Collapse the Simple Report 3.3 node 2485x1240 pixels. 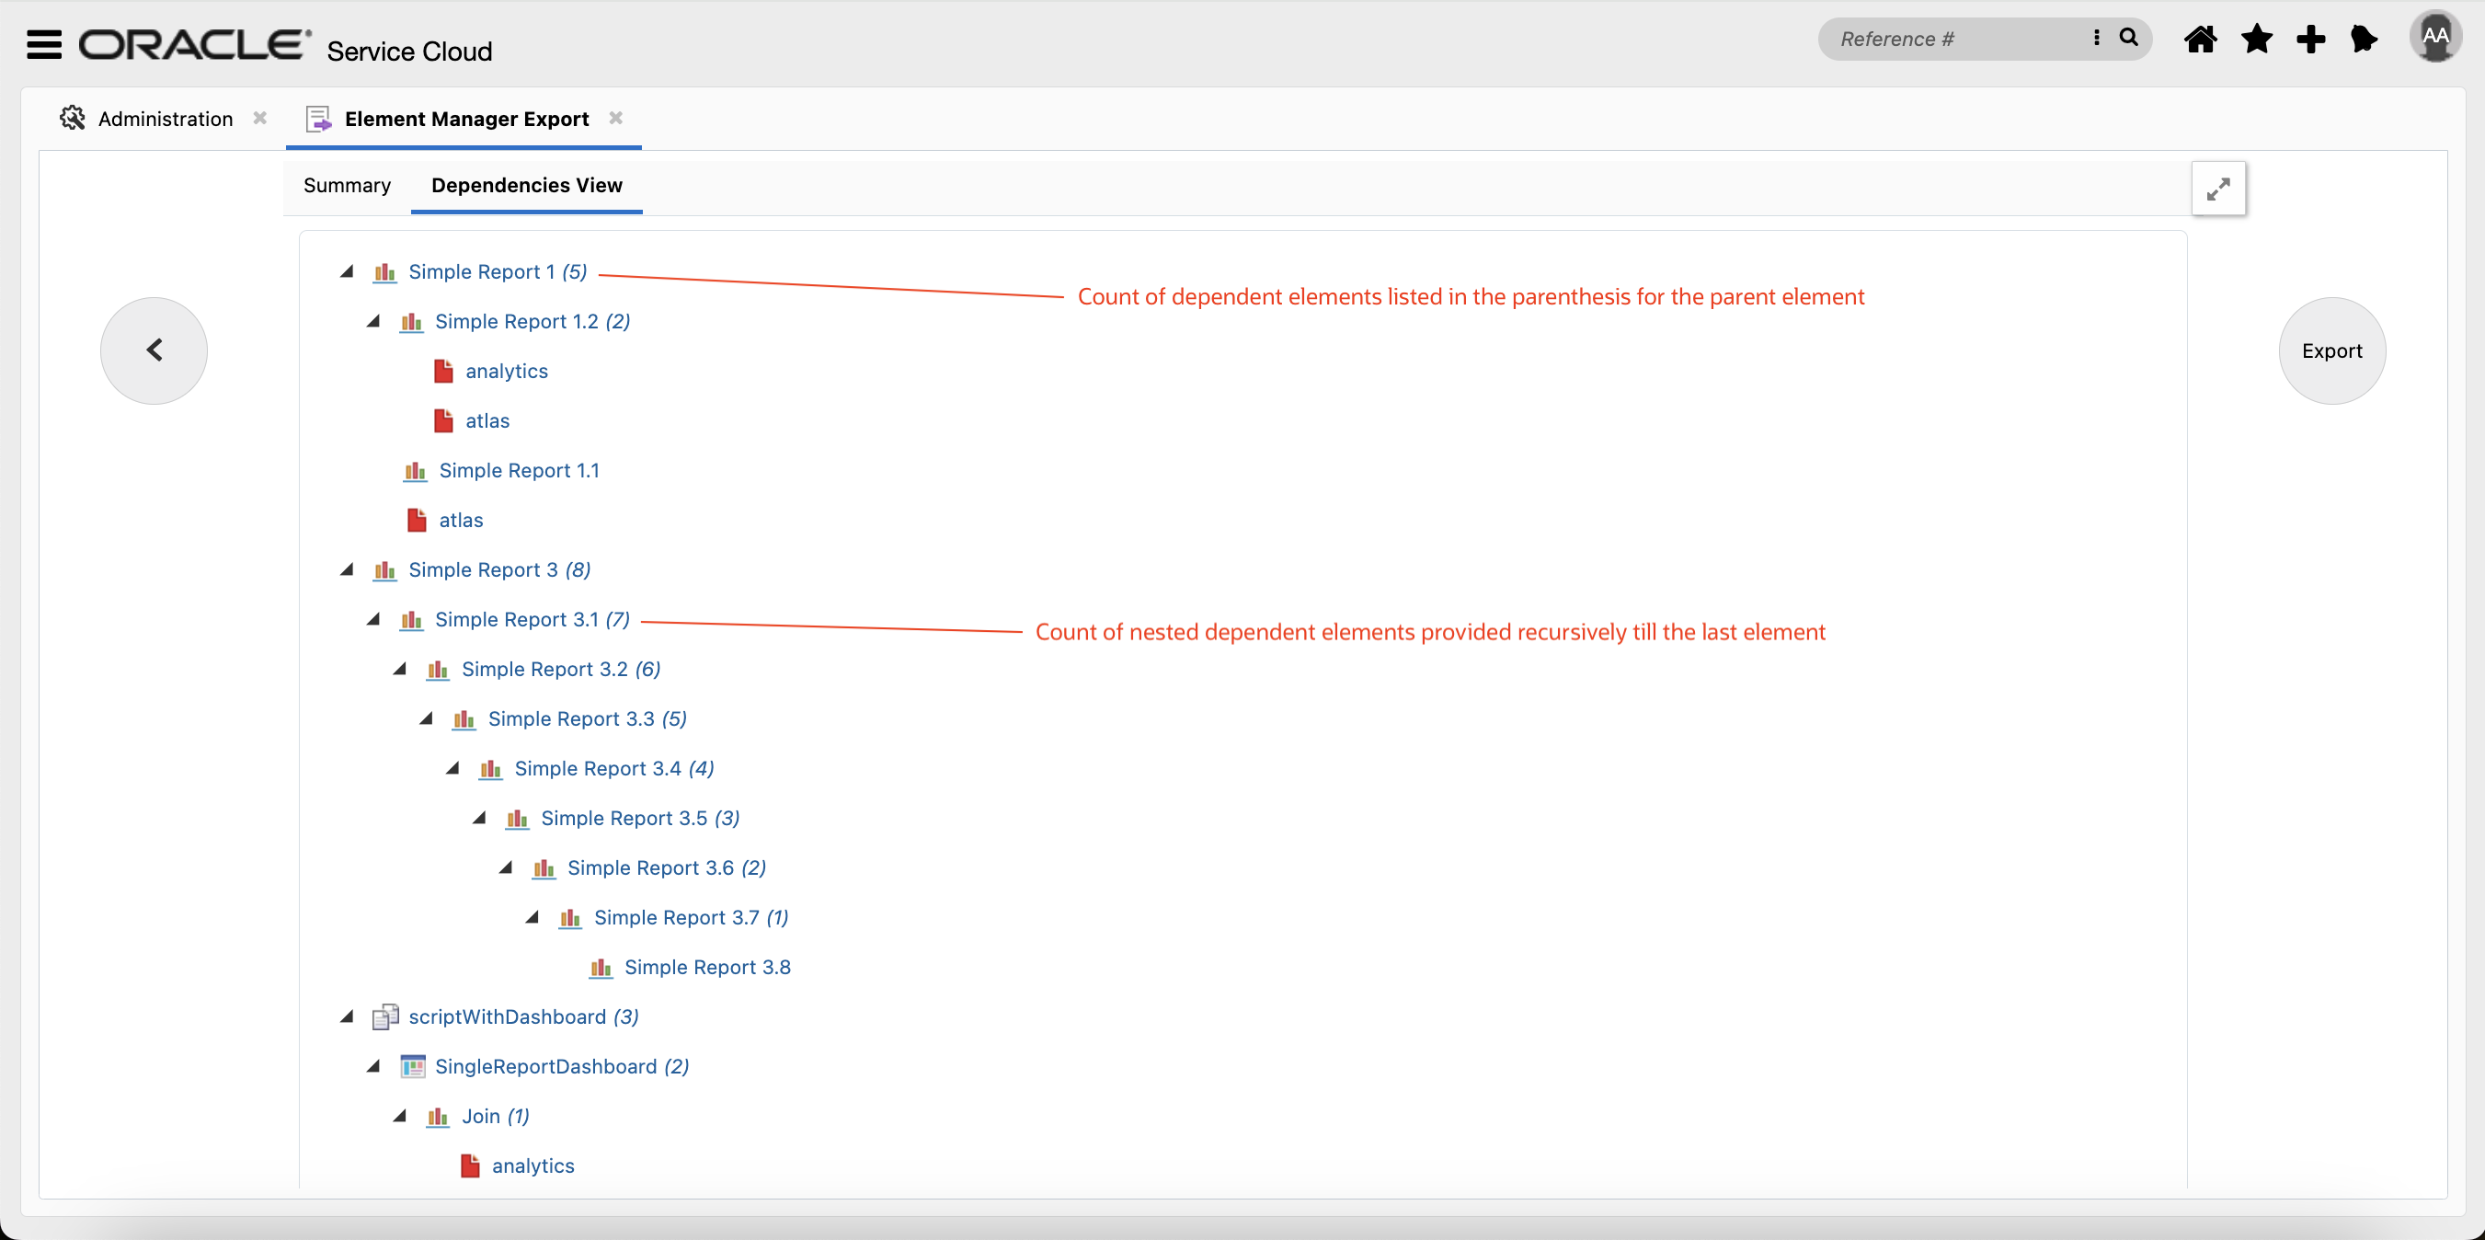427,718
